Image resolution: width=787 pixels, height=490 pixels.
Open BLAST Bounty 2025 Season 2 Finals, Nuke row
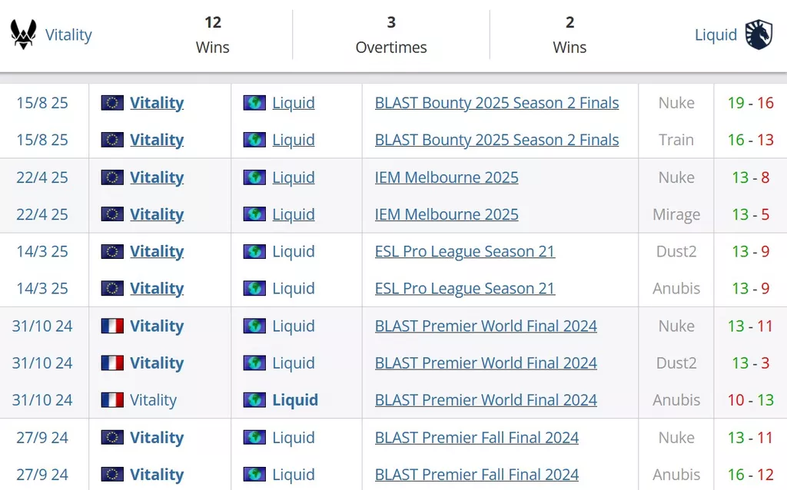click(x=497, y=103)
